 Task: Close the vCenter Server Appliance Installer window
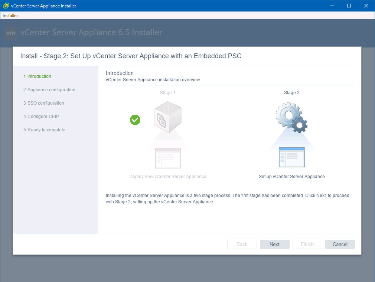pos(366,6)
